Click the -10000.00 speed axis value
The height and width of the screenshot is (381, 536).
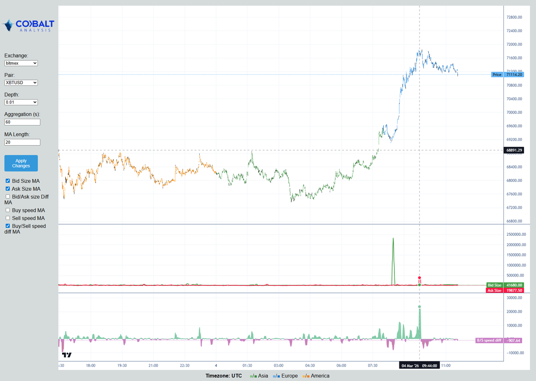(515, 353)
